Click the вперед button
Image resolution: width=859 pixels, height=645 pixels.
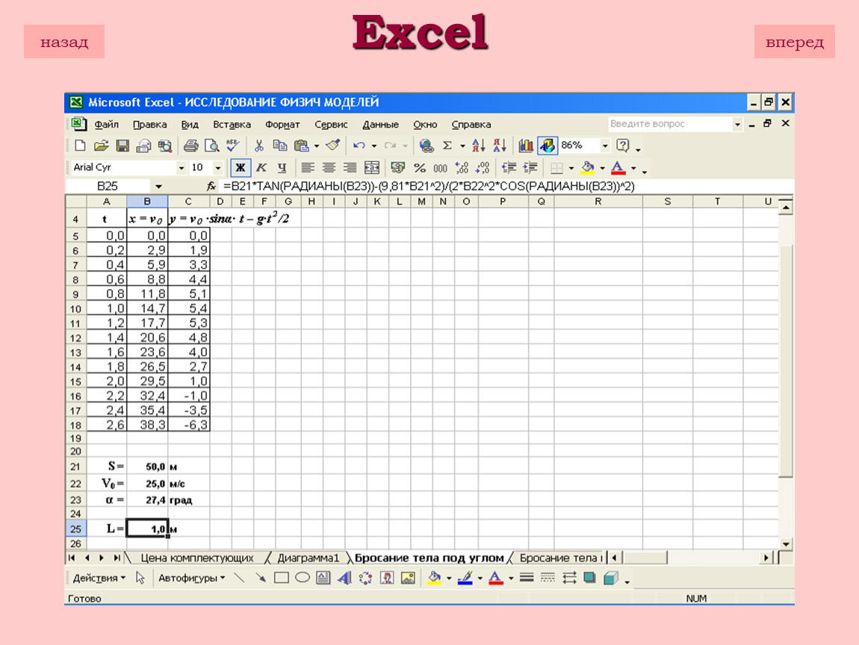point(794,42)
